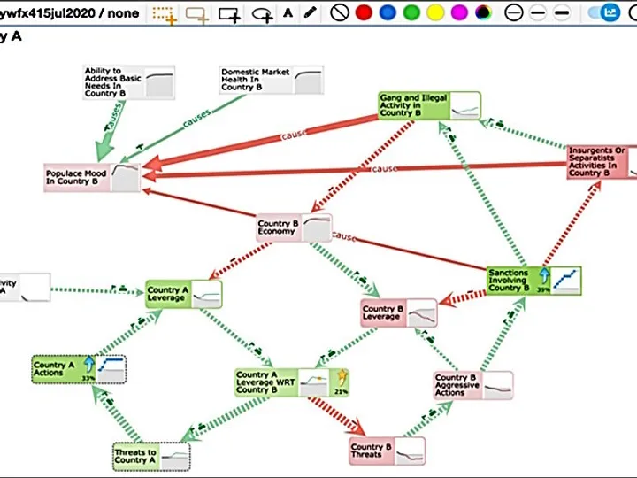Select the thin line weight option
Viewport: 637px width, 478px height.
click(514, 13)
